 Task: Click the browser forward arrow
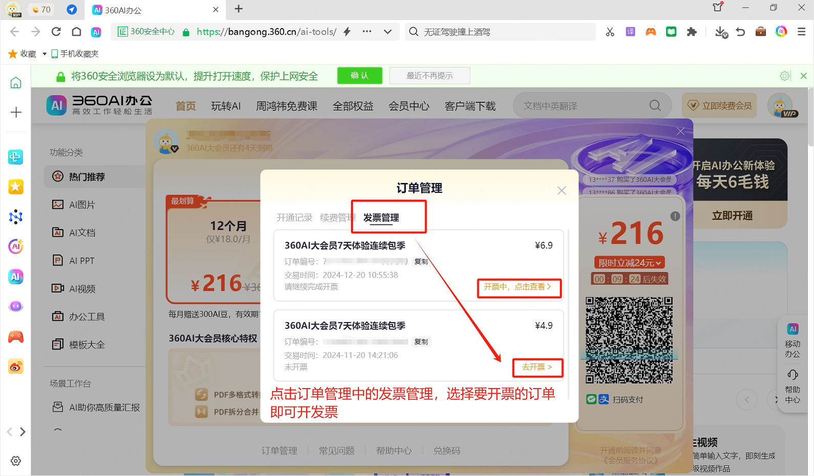[x=35, y=32]
